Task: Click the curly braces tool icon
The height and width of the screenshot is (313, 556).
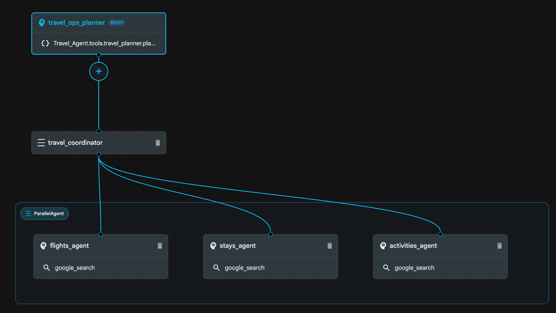Action: 45,43
